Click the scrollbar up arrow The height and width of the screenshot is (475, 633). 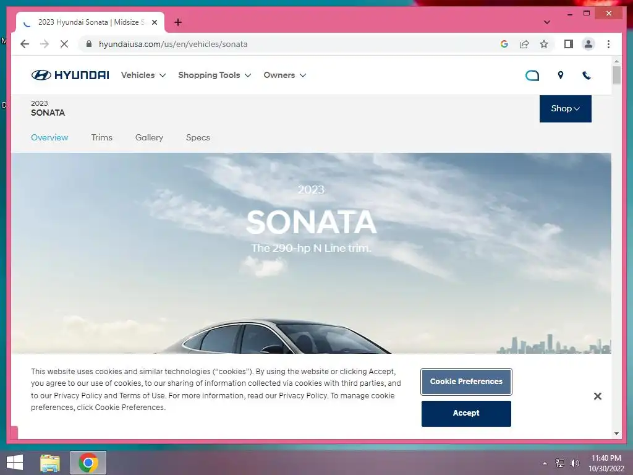616,61
